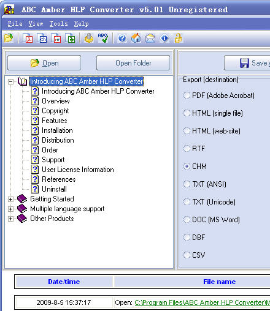Select the Support topic
Viewport: 270px width, 311px height.
(x=53, y=160)
